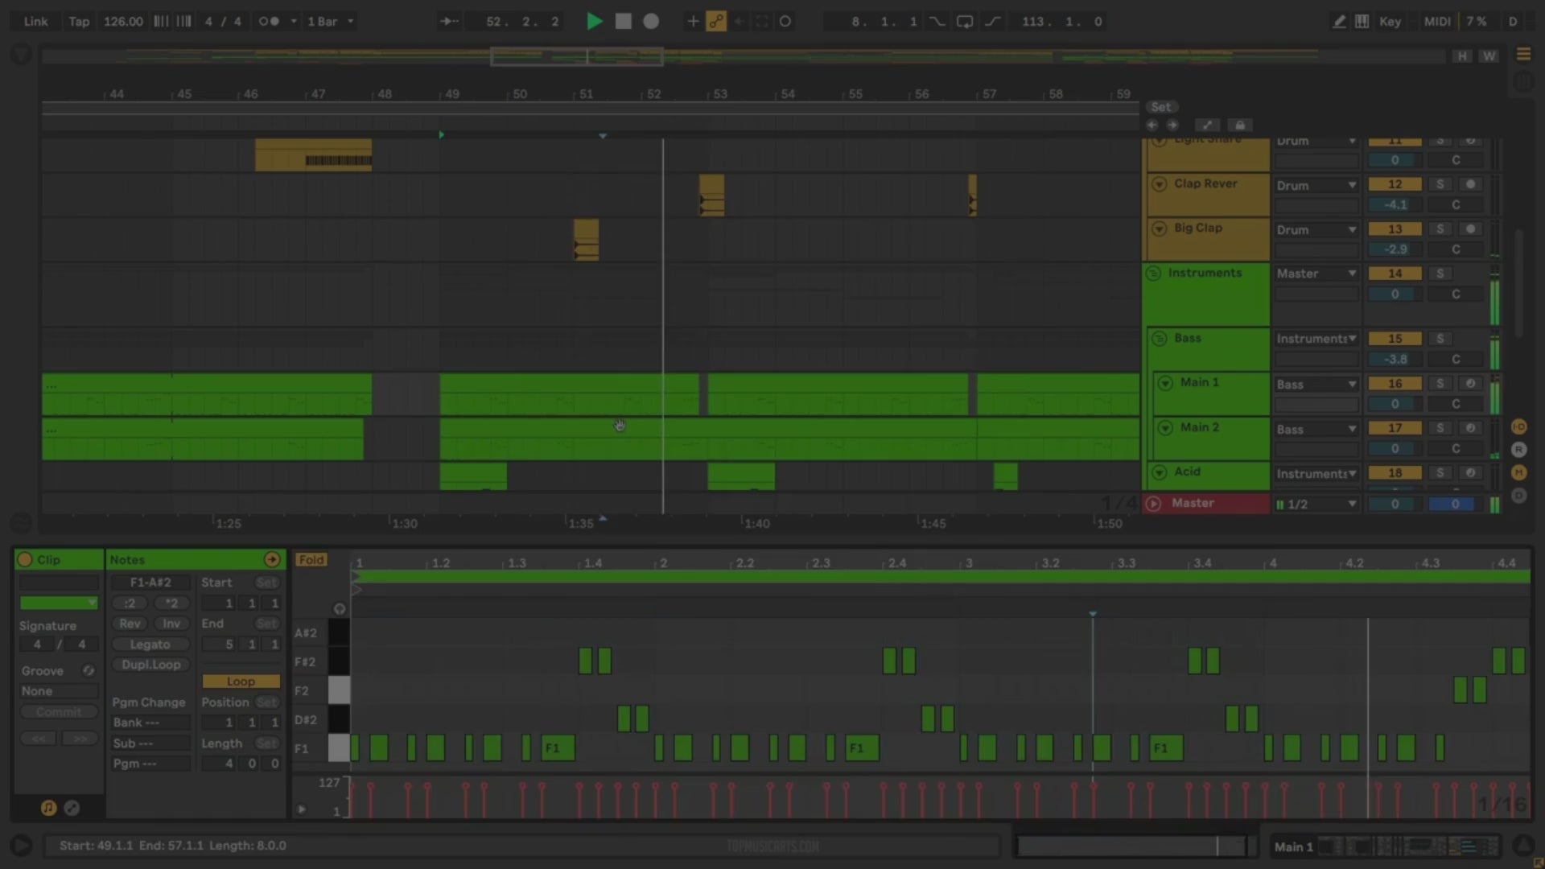This screenshot has height=869, width=1545.
Task: Solo the Big Clap track
Action: pos(1440,229)
